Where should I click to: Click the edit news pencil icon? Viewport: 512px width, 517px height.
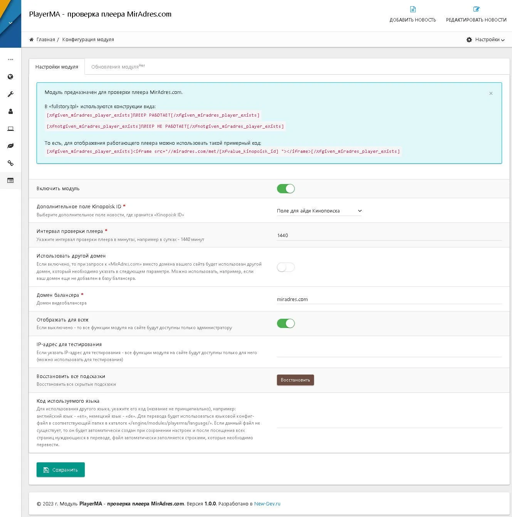[x=476, y=9]
